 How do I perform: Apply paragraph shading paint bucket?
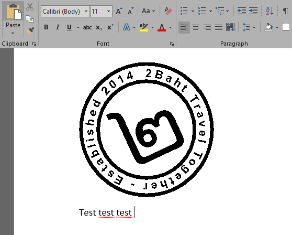click(x=268, y=27)
